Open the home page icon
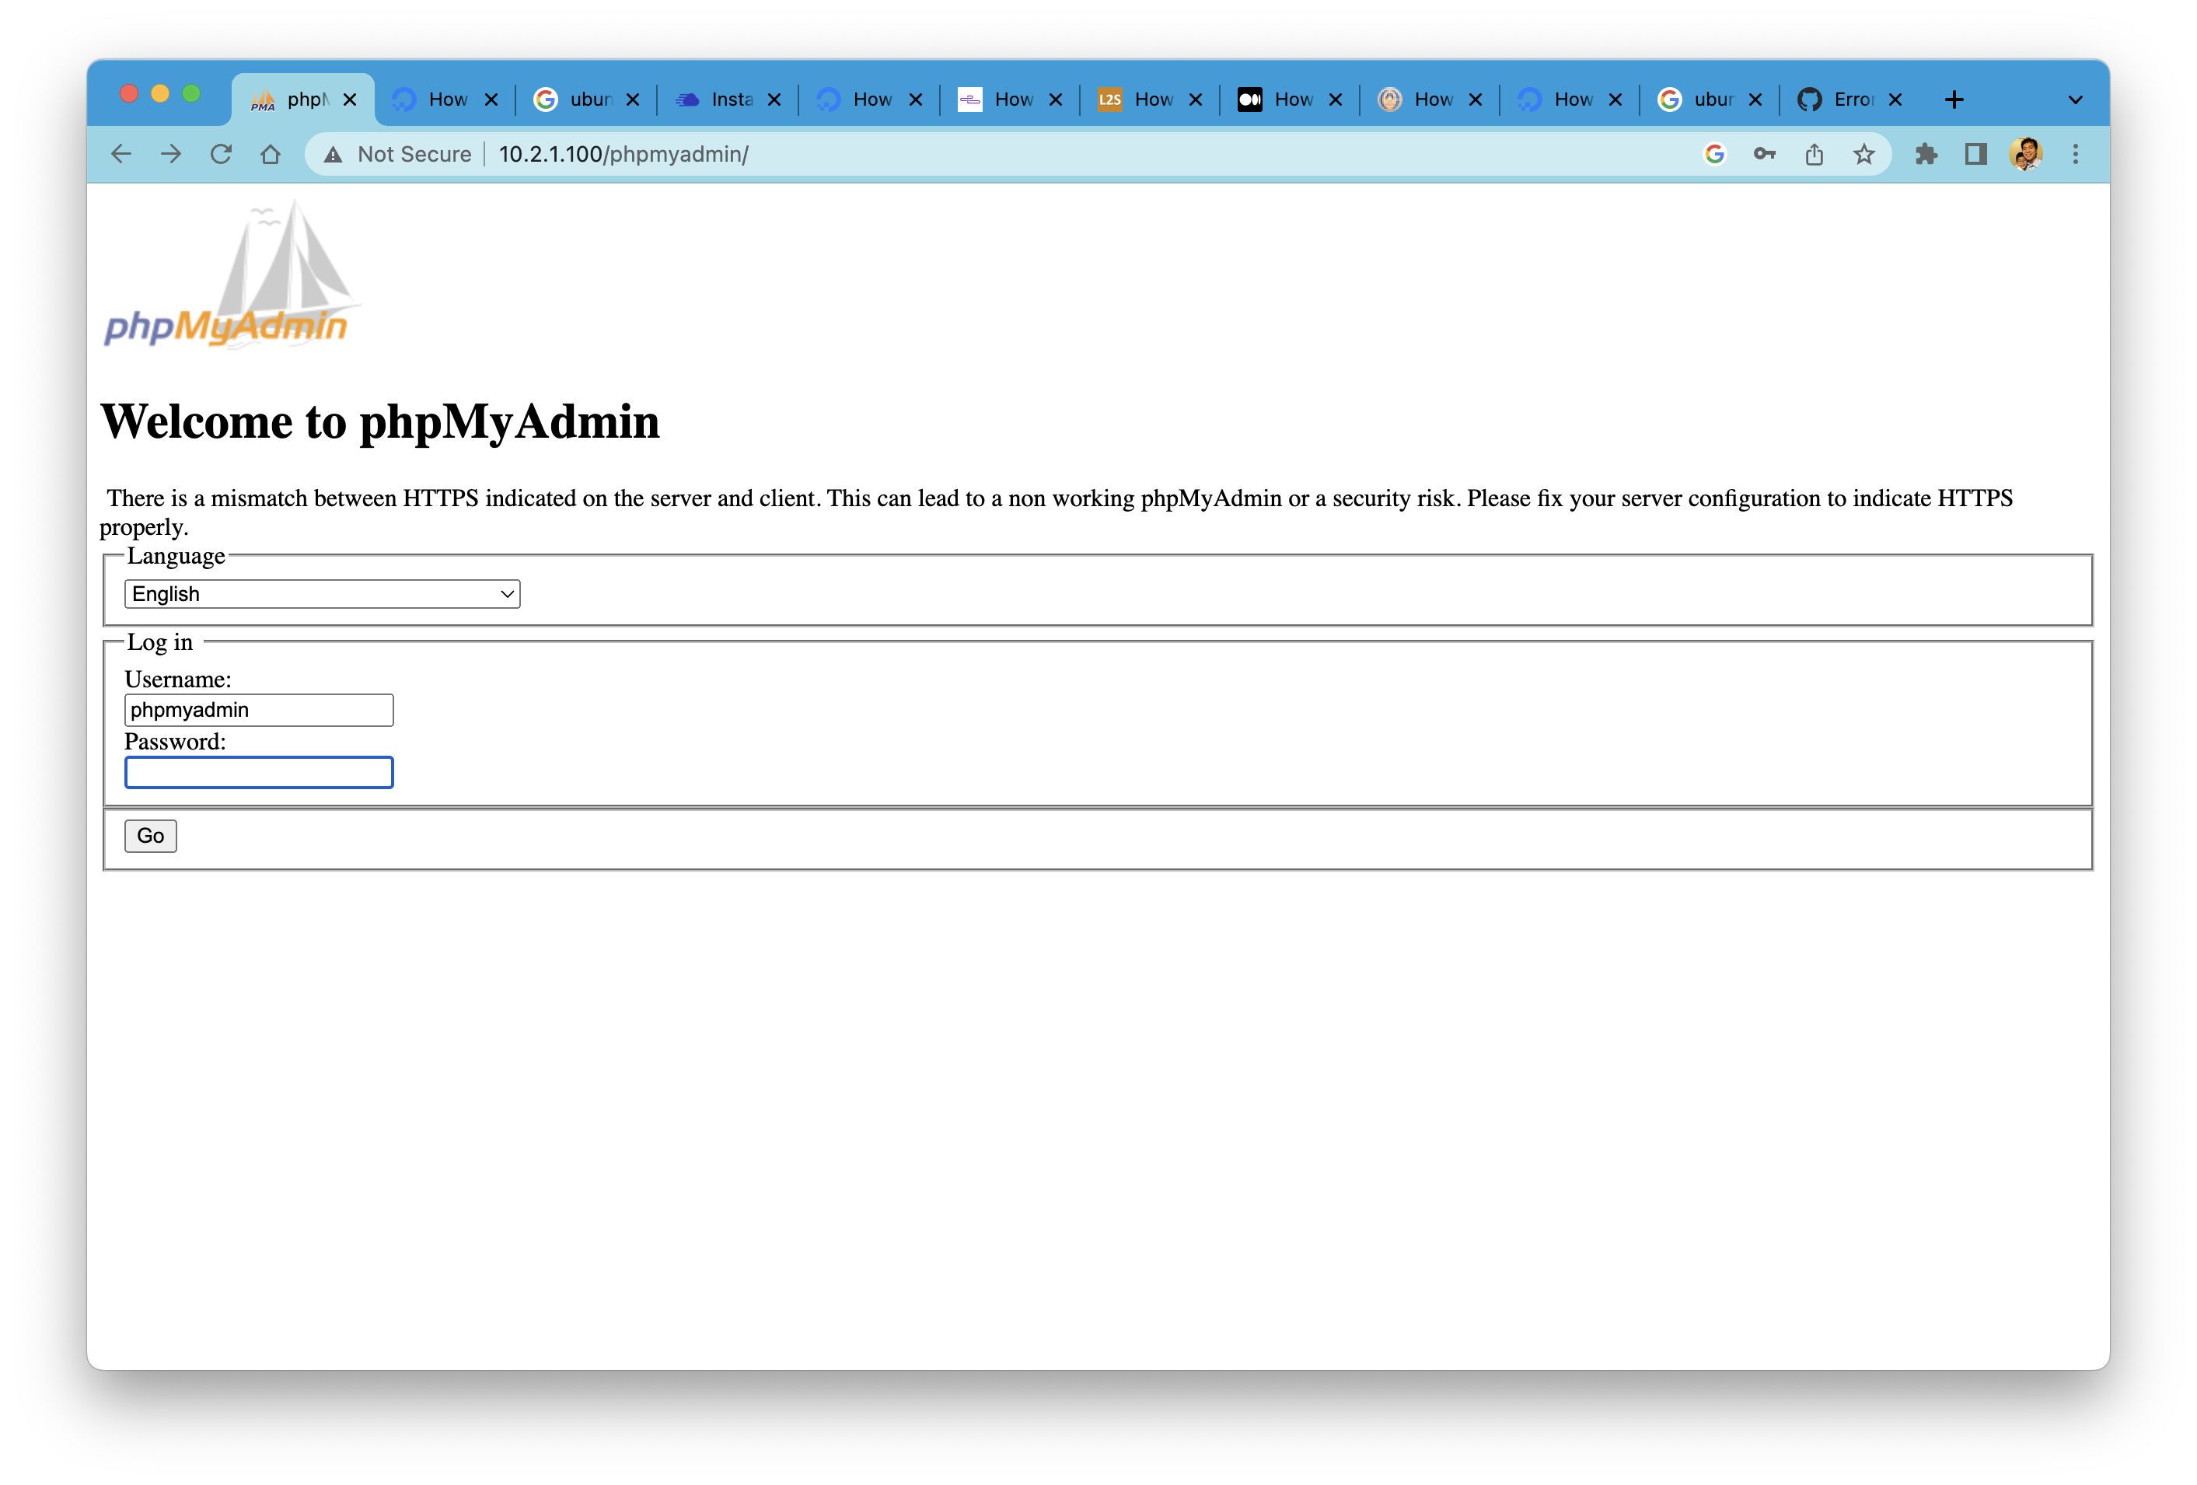The width and height of the screenshot is (2197, 1485). pos(271,154)
